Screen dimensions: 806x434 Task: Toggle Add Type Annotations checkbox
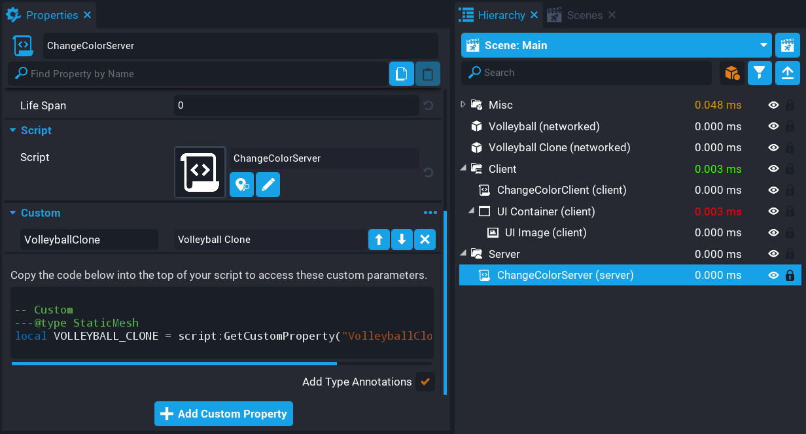(x=425, y=382)
